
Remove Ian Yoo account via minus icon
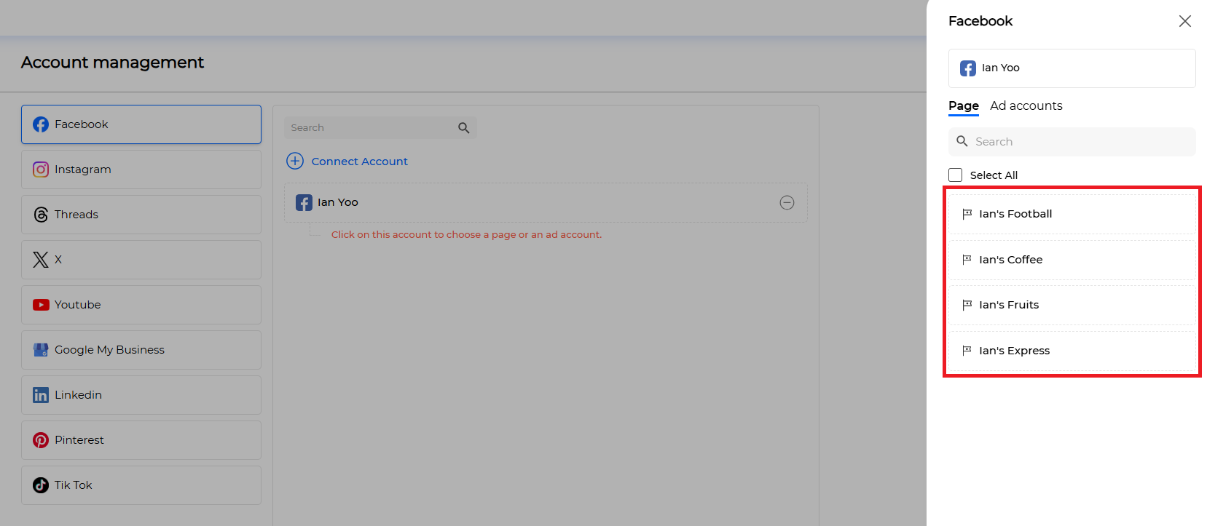pyautogui.click(x=787, y=203)
